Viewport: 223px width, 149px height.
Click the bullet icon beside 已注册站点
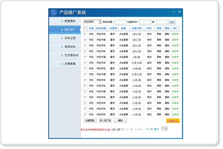(x=62, y=55)
